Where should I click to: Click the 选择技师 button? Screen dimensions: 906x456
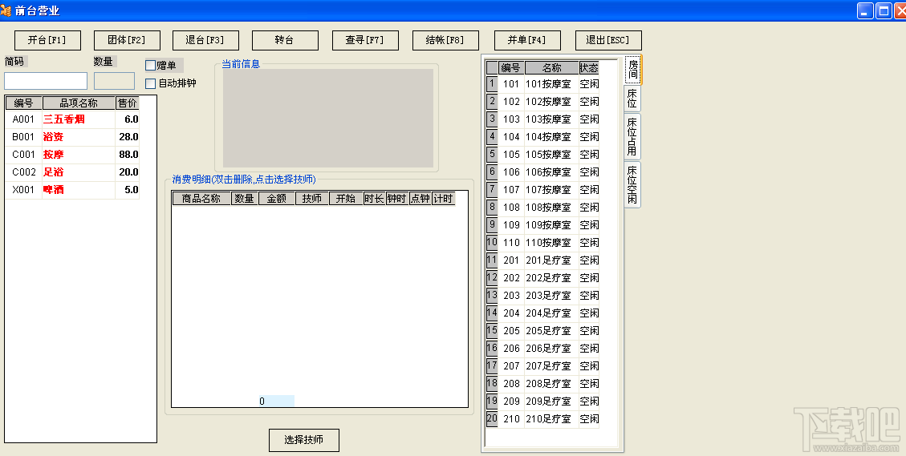tap(304, 440)
